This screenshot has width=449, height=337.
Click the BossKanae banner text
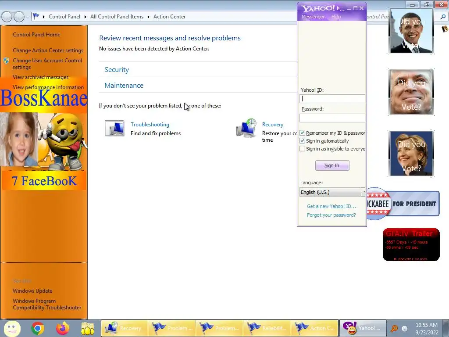coord(43,98)
